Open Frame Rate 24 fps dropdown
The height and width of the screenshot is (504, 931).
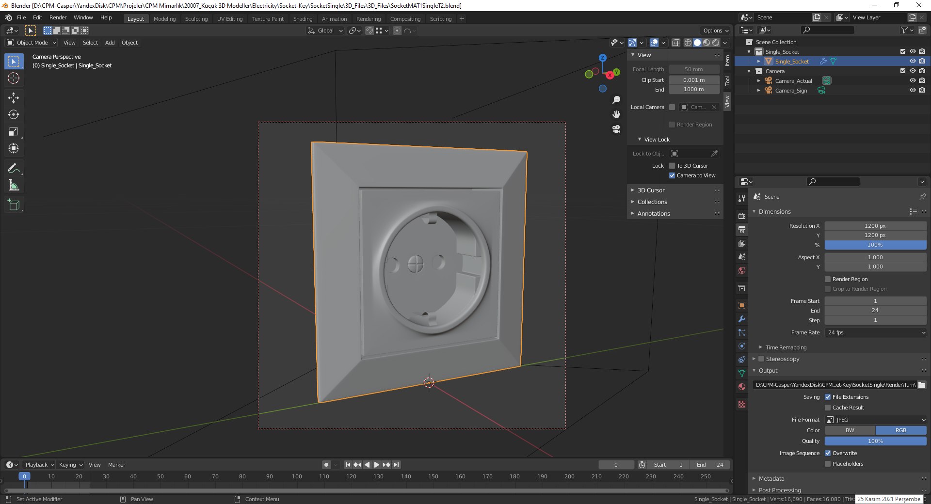[x=876, y=332]
